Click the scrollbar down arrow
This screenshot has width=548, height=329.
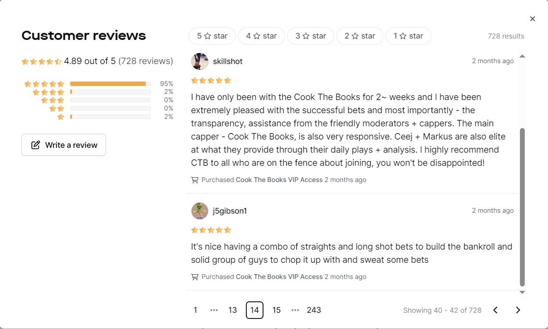[522, 292]
